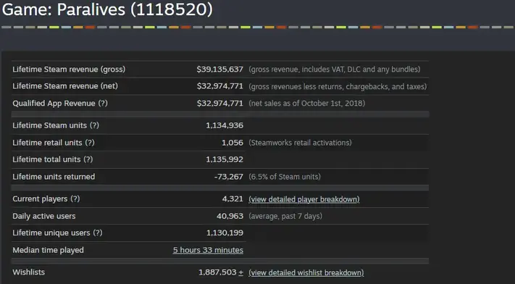515x284 pixels.
Task: Click the (?) help next to Lifetime unique users
Action: (x=98, y=233)
